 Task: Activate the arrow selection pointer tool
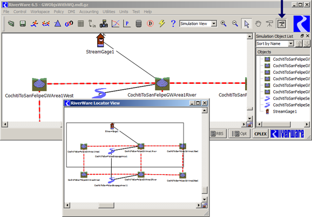point(247,24)
